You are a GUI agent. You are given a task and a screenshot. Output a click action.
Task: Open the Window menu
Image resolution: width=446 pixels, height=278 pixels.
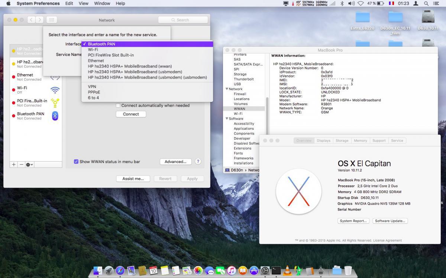pos(102,3)
